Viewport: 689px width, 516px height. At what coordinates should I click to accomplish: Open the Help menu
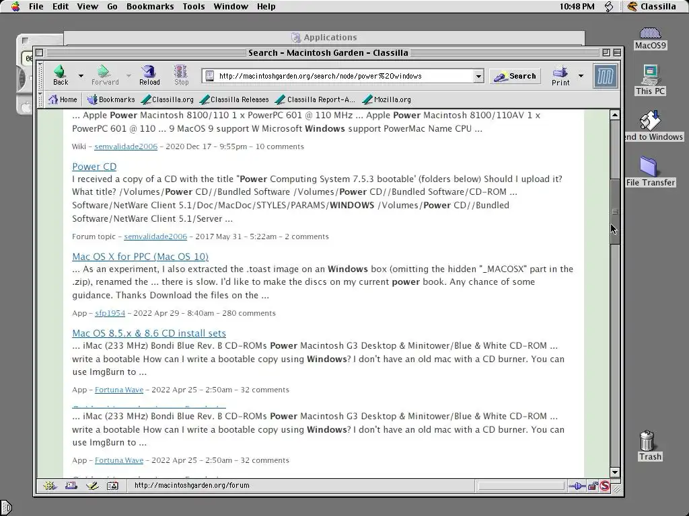coord(266,6)
